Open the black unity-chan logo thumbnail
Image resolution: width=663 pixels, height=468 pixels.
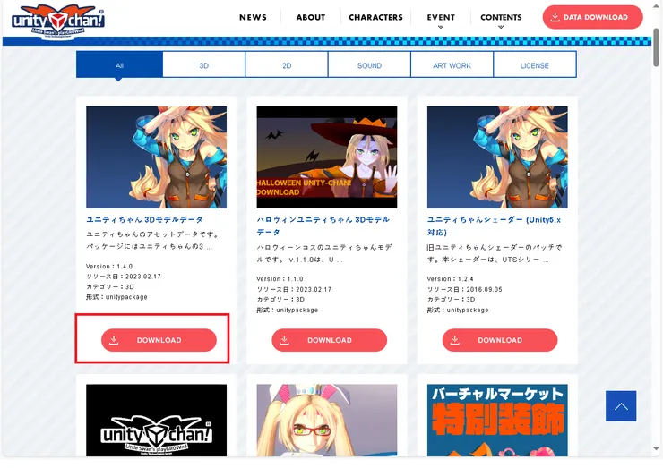point(157,421)
